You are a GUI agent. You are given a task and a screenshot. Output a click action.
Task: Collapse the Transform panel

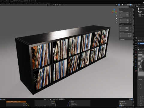tap(122, 9)
